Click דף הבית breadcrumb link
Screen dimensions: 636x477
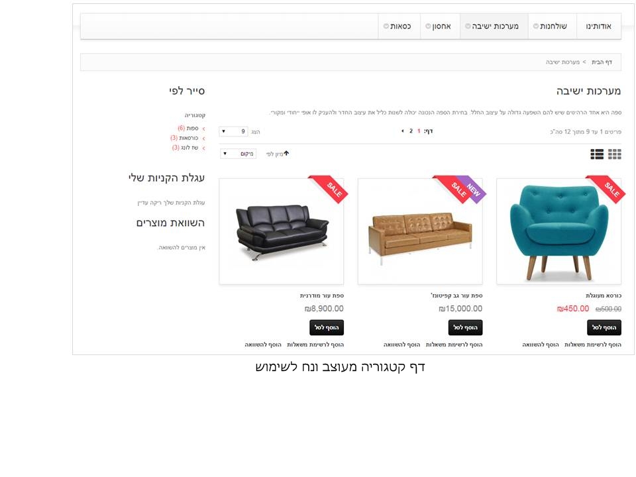(x=602, y=62)
